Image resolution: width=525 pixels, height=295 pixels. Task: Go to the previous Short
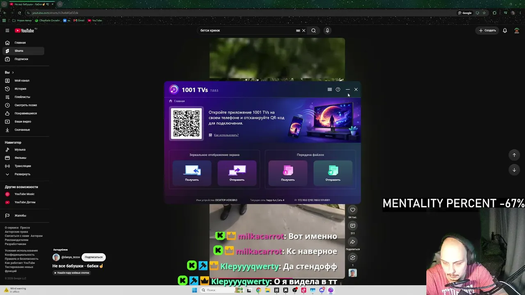(514, 155)
